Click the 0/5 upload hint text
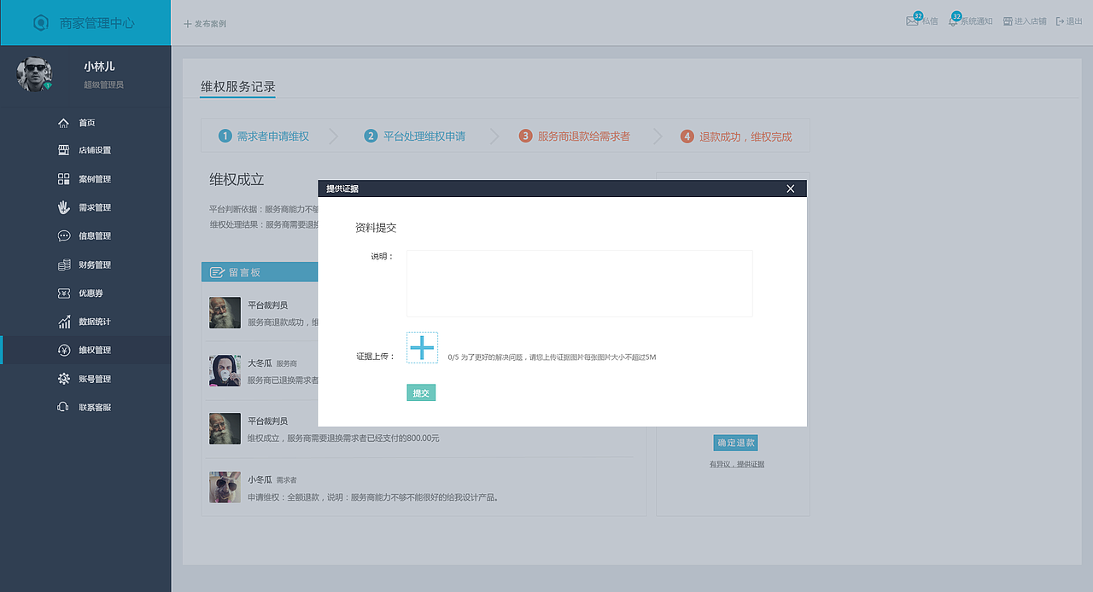 click(552, 357)
